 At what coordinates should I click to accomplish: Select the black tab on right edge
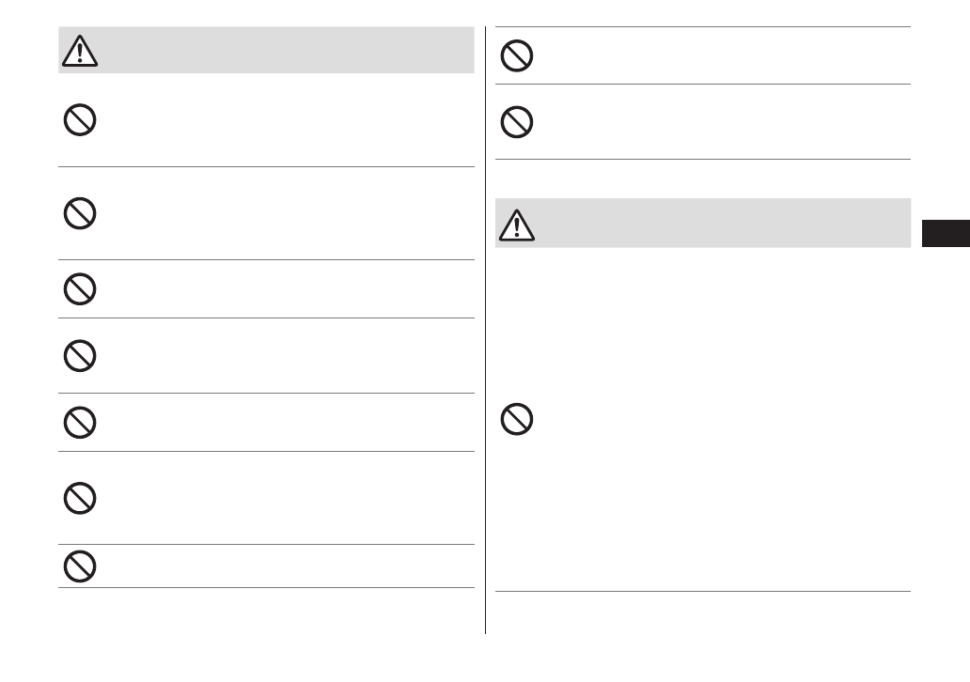945,235
